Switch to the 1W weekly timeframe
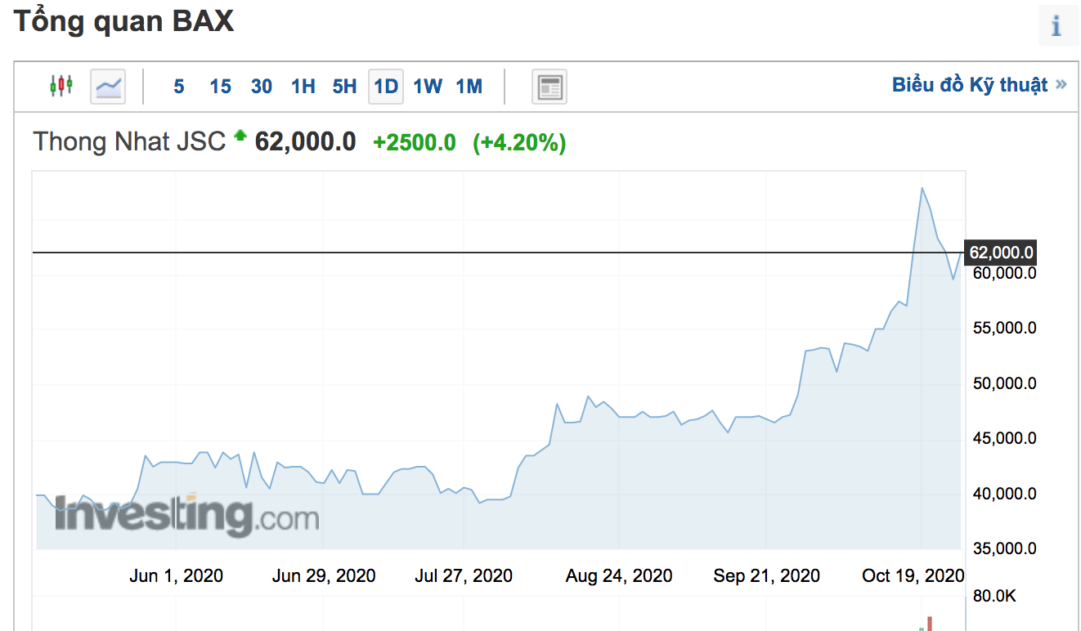This screenshot has height=631, width=1081. [428, 87]
